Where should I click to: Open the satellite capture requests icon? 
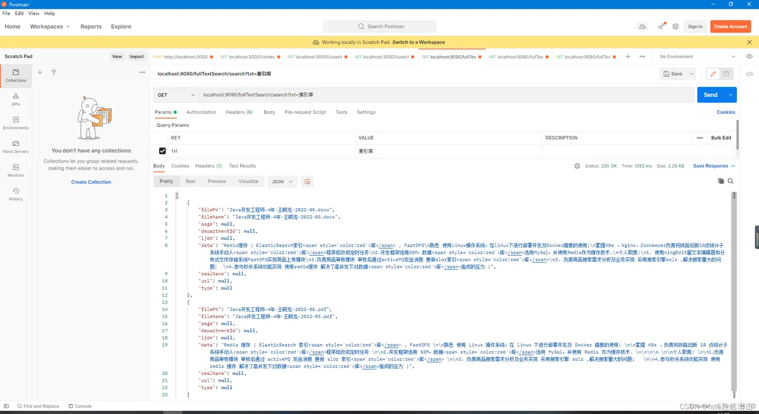[x=661, y=27]
